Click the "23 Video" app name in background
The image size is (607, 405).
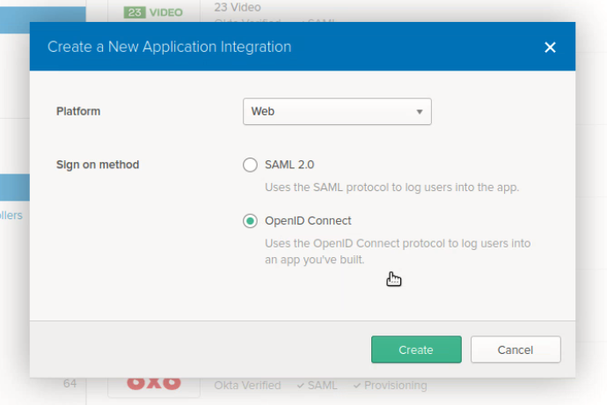click(x=238, y=7)
